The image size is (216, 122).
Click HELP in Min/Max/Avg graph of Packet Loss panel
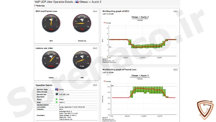(175, 69)
